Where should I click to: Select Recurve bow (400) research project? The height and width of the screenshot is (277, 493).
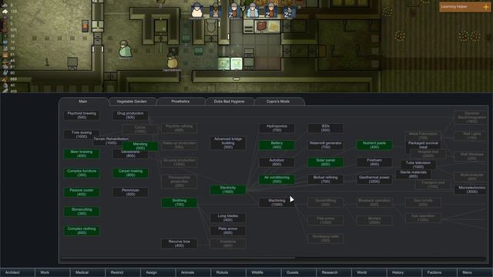click(x=179, y=244)
